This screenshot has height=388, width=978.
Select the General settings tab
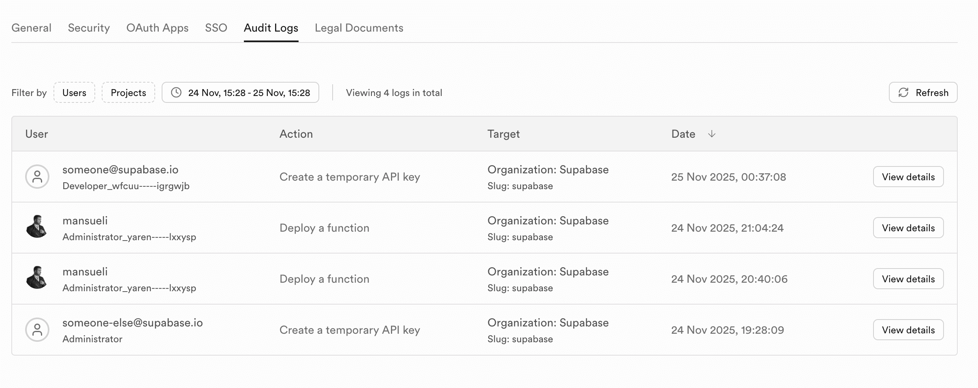[31, 28]
